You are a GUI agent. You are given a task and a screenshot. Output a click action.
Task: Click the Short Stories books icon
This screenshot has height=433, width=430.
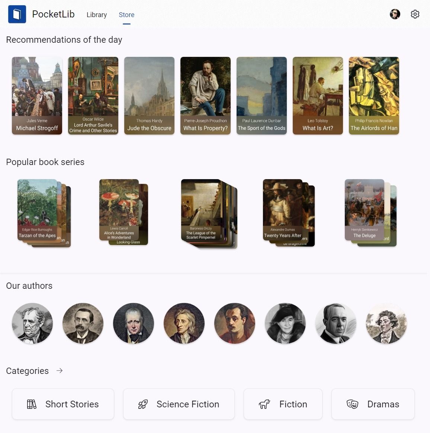(x=32, y=404)
